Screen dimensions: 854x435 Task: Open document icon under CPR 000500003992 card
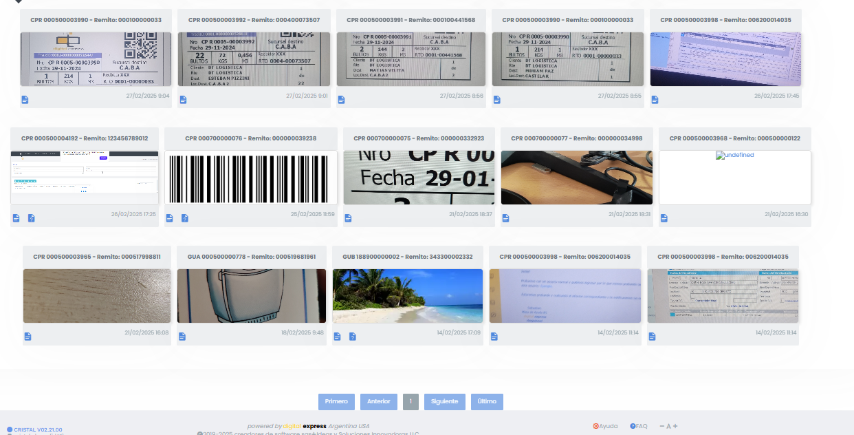(183, 100)
